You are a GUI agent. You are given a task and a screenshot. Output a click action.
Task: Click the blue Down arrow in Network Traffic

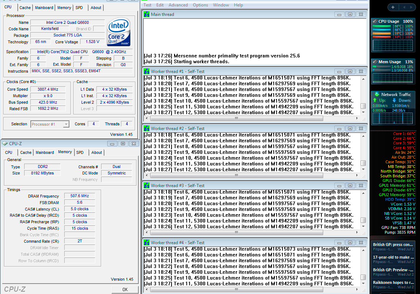[394, 100]
